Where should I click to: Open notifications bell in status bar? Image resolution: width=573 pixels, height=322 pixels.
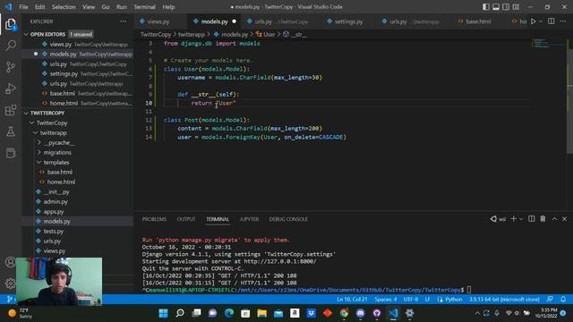(563, 300)
